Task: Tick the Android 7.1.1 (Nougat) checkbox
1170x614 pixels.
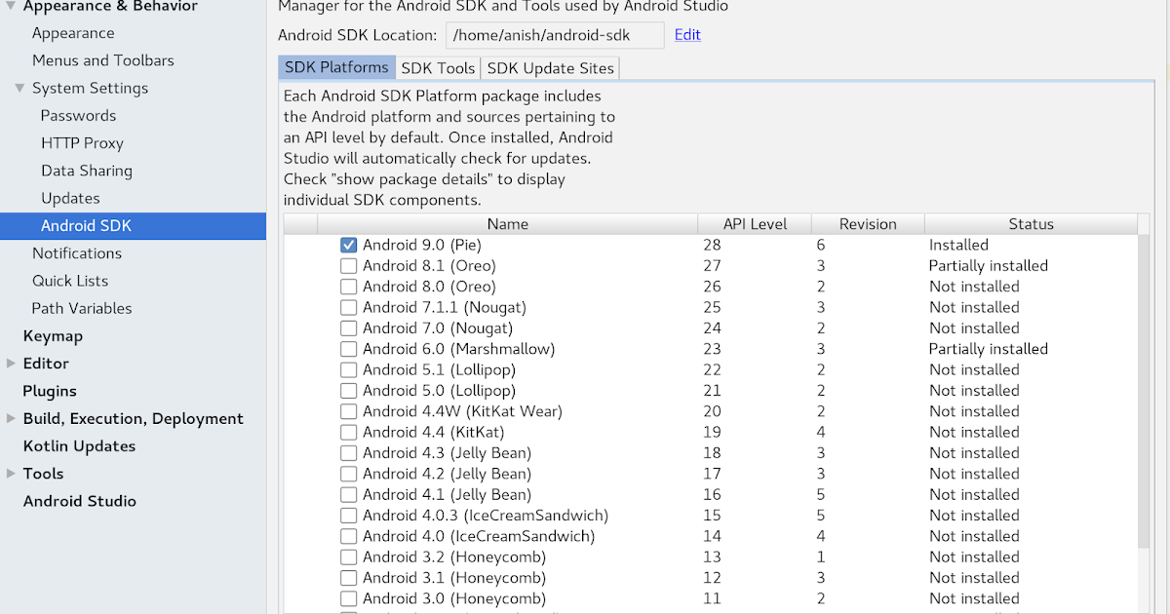Action: pos(348,307)
